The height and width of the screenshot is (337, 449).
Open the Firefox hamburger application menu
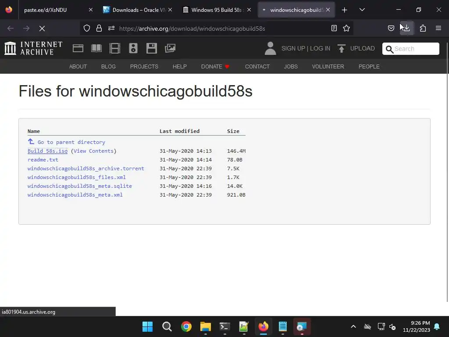click(438, 28)
